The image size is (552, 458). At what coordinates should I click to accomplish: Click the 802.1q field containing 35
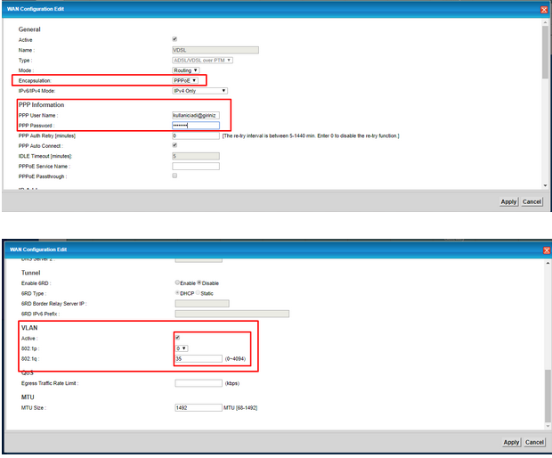click(x=199, y=359)
